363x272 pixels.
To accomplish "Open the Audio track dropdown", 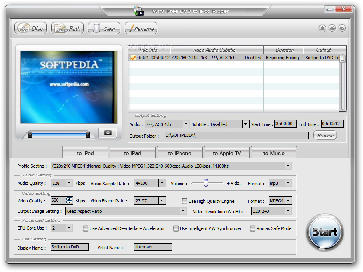I will click(x=186, y=124).
